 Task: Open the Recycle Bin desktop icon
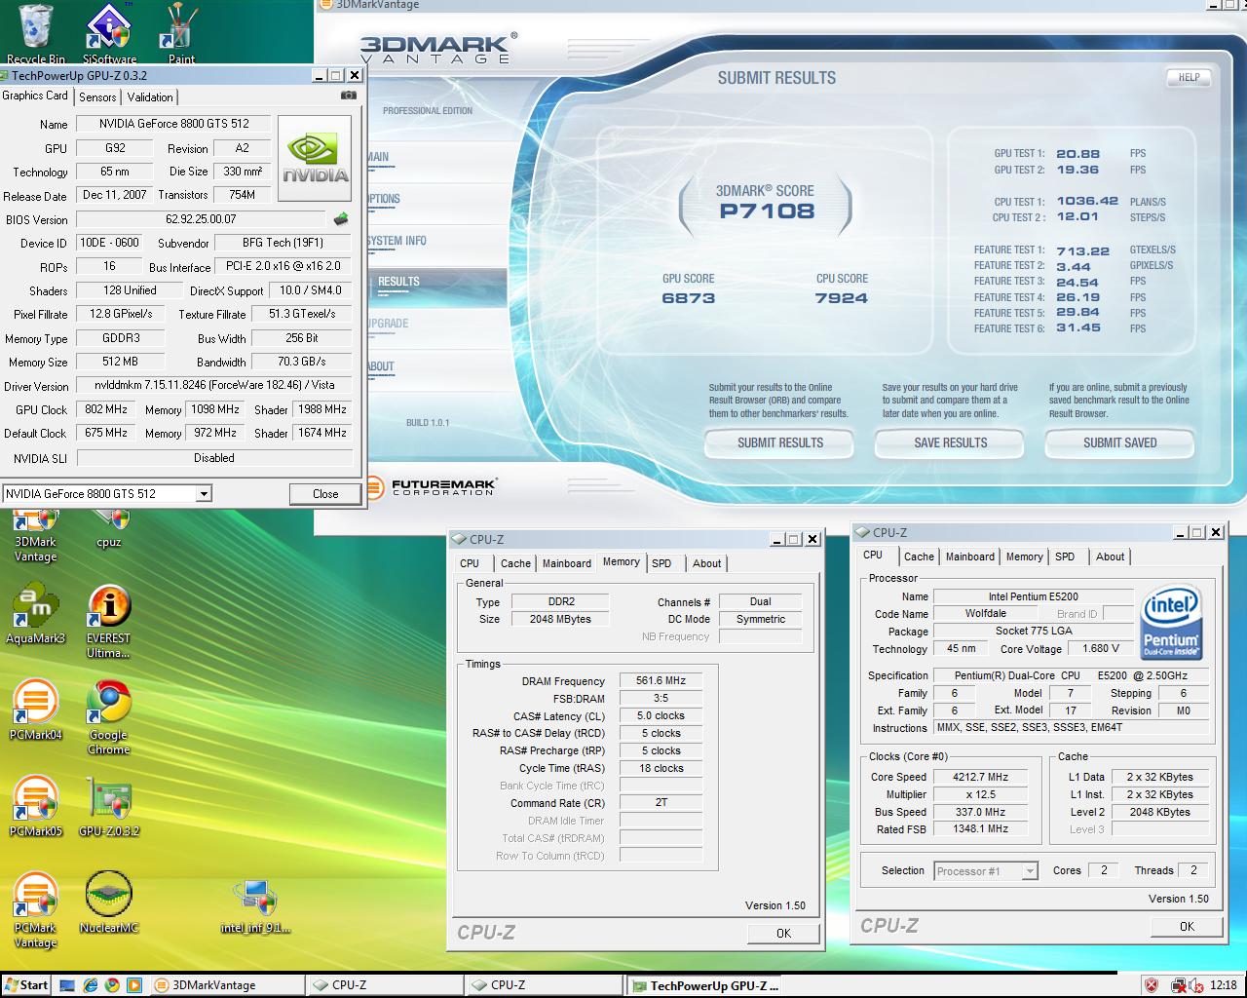tap(36, 33)
